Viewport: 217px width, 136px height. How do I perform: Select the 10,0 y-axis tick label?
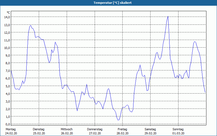pyautogui.click(x=7, y=48)
